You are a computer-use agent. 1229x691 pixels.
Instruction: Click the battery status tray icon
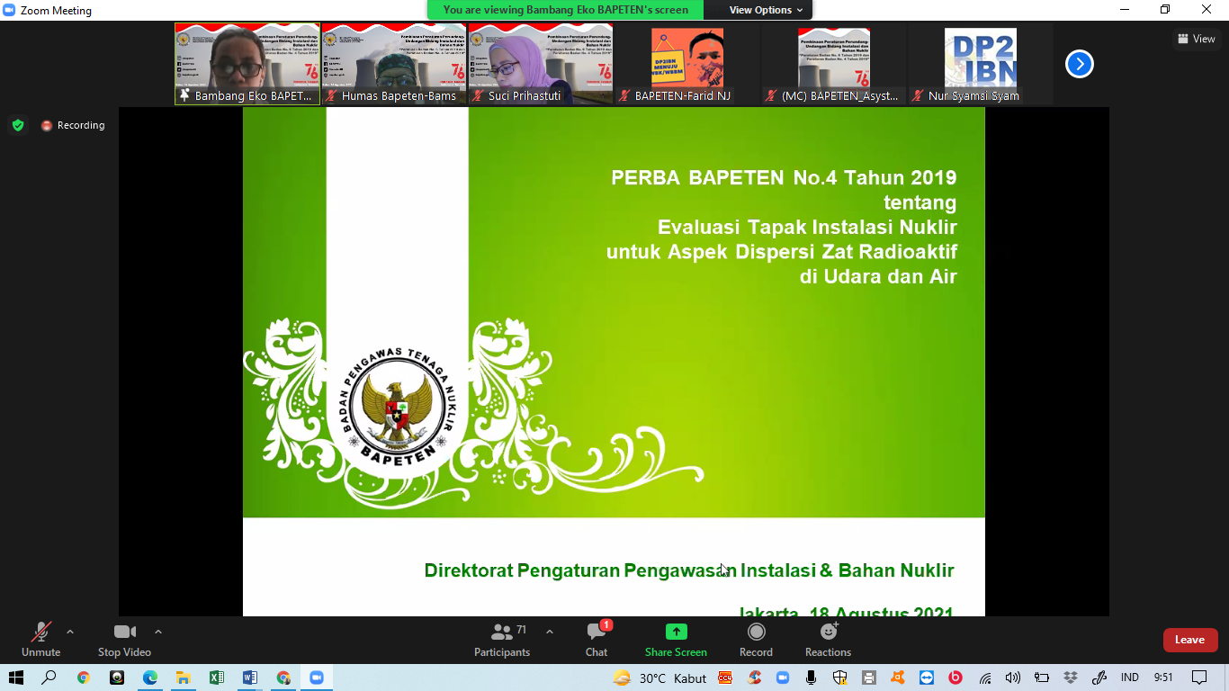1042,678
